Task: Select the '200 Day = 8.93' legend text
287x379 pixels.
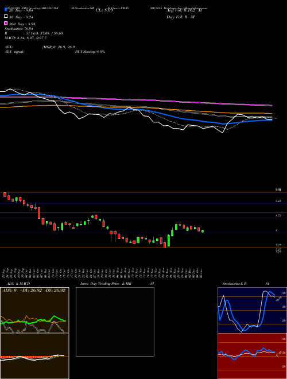Action: pos(22,24)
